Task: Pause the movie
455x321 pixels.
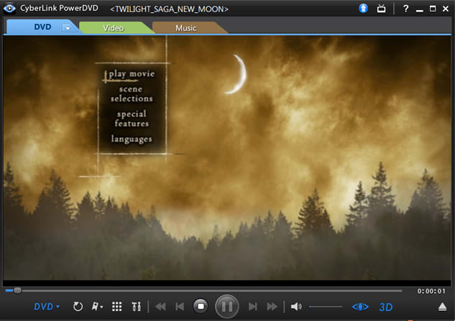Action: [227, 306]
